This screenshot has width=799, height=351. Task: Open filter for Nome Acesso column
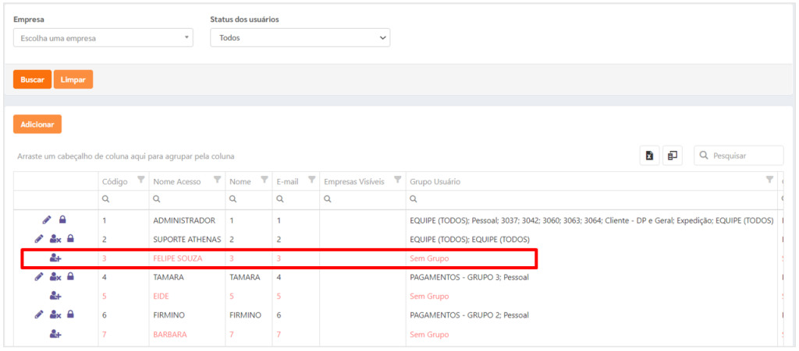[218, 179]
